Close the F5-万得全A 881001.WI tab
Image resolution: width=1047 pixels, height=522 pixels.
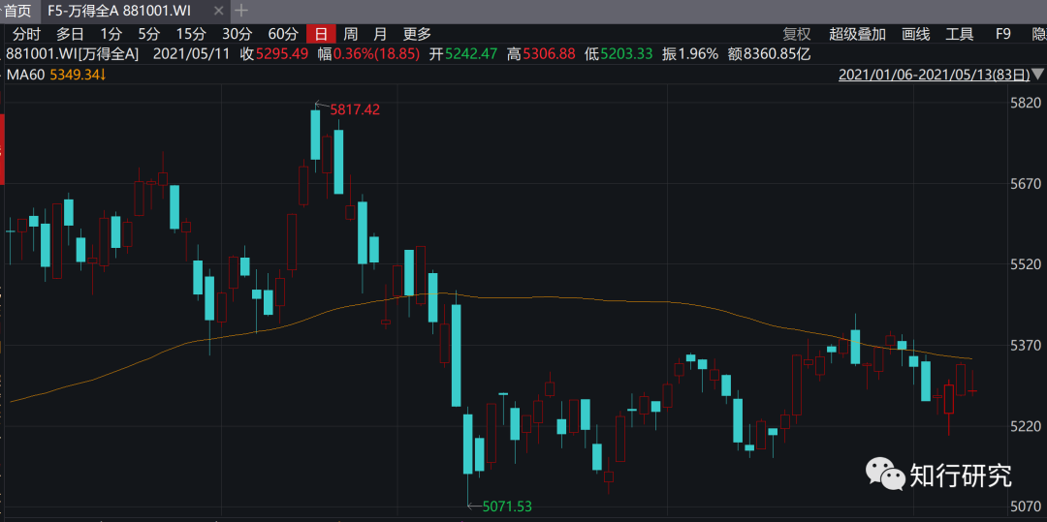click(219, 11)
